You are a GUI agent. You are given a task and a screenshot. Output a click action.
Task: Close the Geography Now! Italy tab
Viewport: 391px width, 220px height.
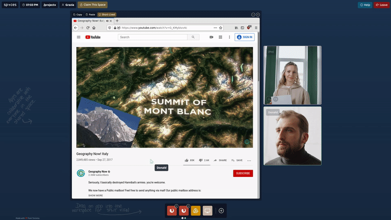click(111, 21)
